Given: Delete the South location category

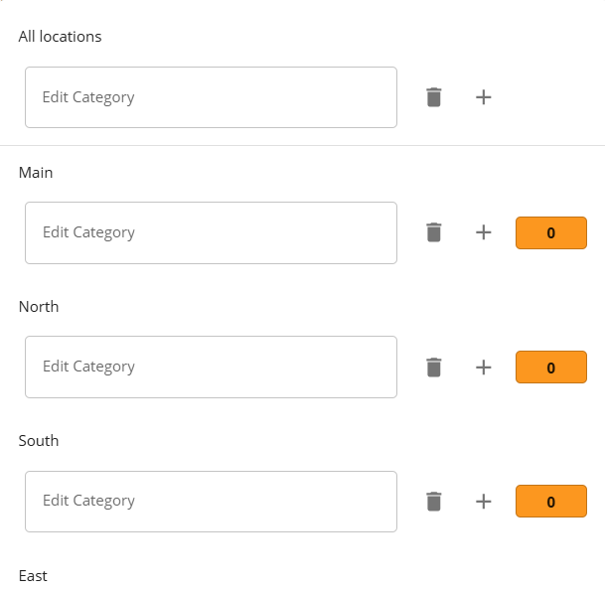Looking at the screenshot, I should point(433,501).
